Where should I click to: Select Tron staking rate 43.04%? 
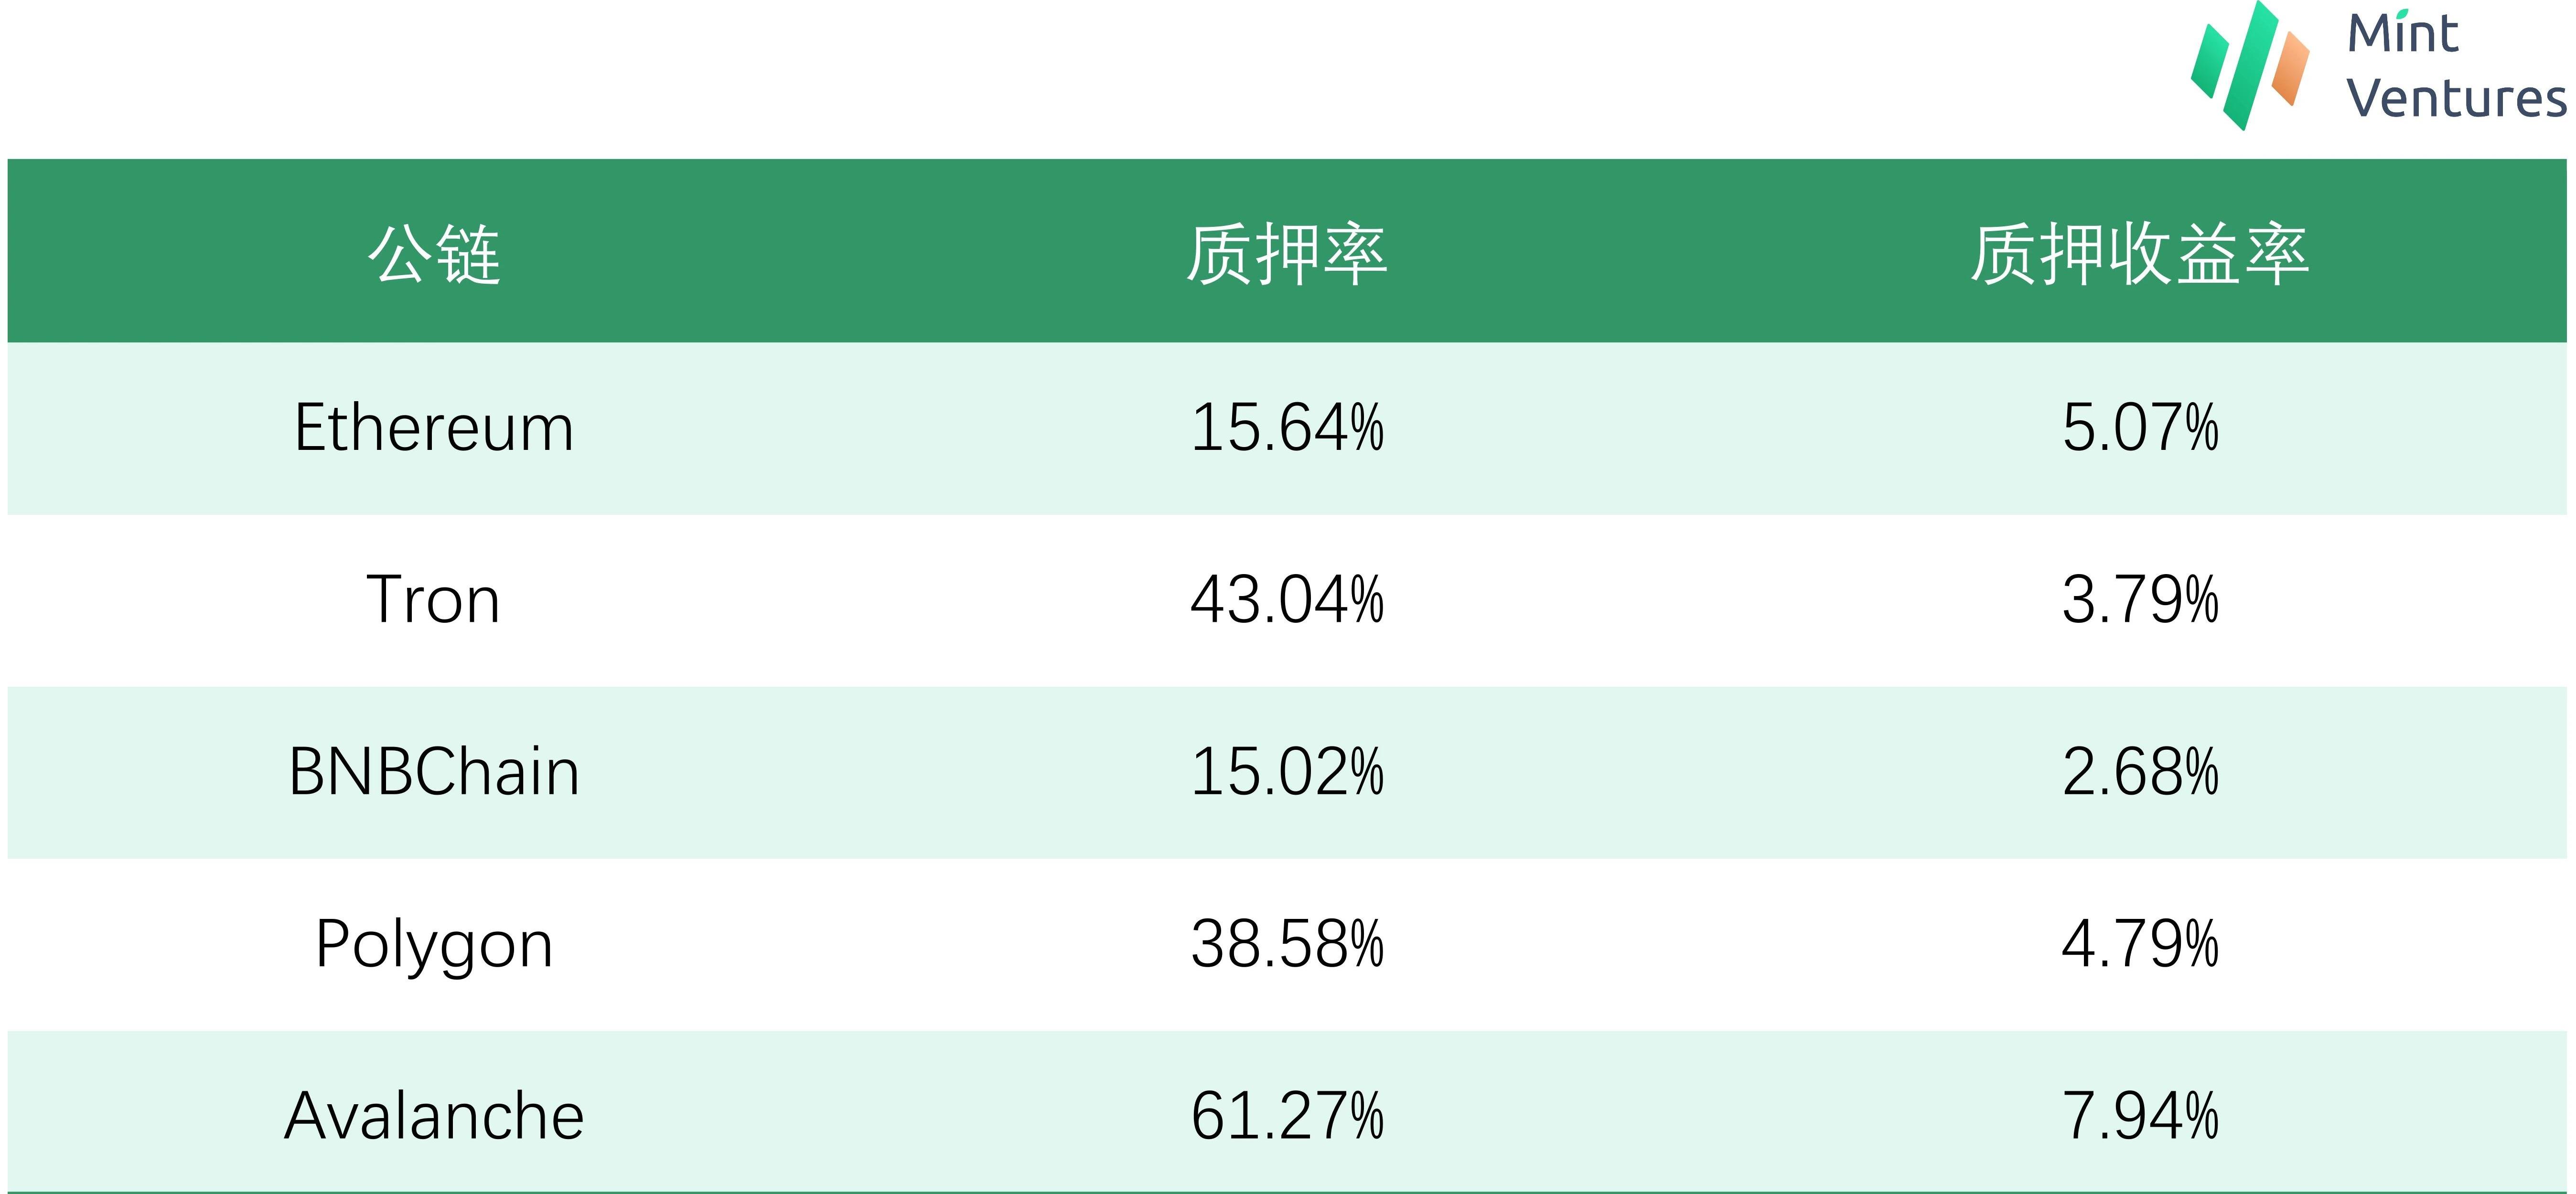coord(1287,600)
